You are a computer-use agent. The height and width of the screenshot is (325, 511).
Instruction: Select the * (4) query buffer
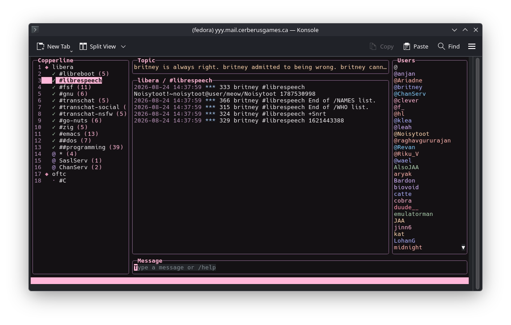[68, 154]
